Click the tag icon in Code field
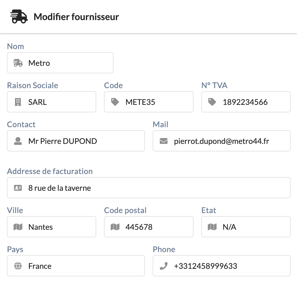This screenshot has height=285, width=297. click(x=115, y=102)
